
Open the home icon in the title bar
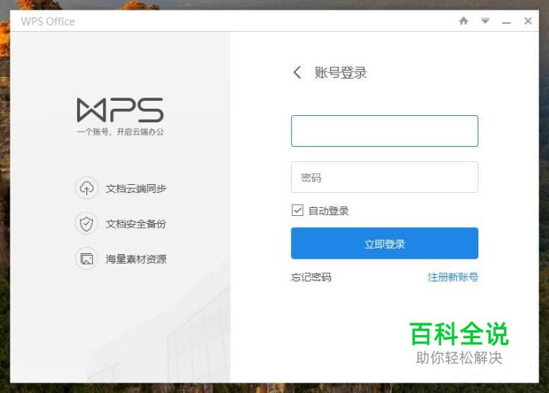click(x=463, y=21)
